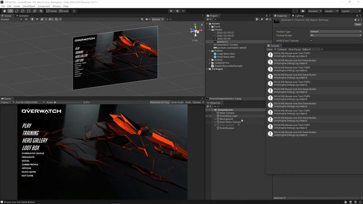Switch to the Scene tab
Image resolution: width=363 pixels, height=204 pixels.
pyautogui.click(x=6, y=16)
